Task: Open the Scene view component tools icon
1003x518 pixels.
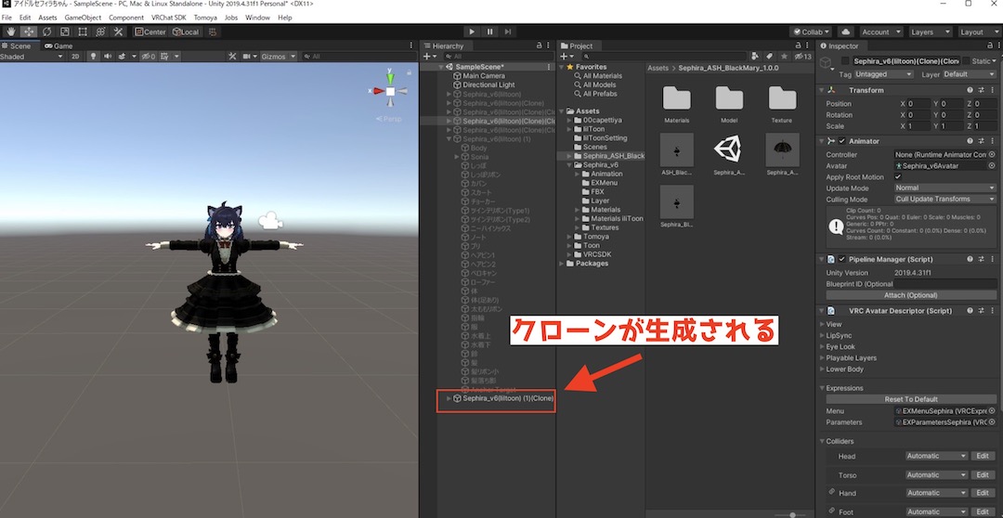Action: point(232,57)
